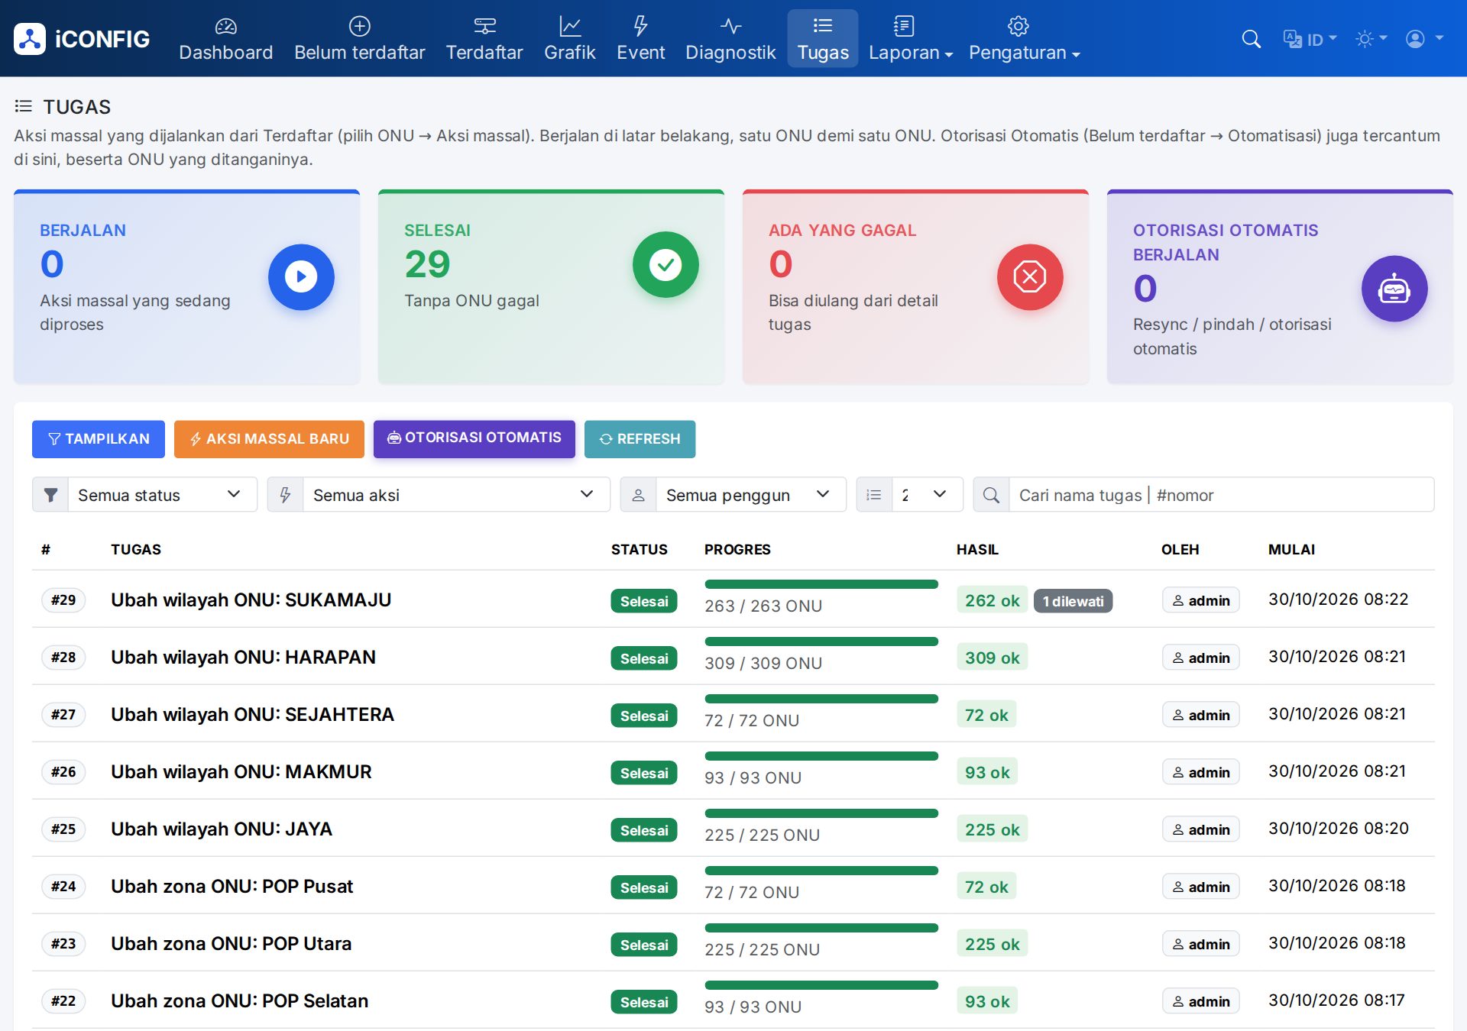Click the REFRESH button

[x=640, y=439]
